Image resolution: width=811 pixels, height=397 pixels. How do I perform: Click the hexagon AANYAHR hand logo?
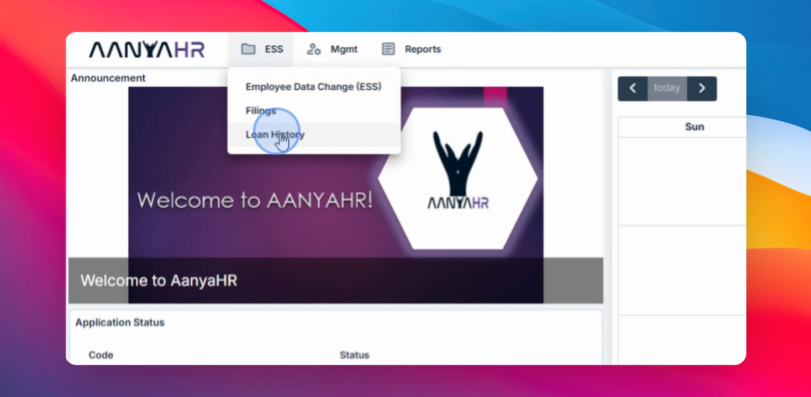click(458, 178)
